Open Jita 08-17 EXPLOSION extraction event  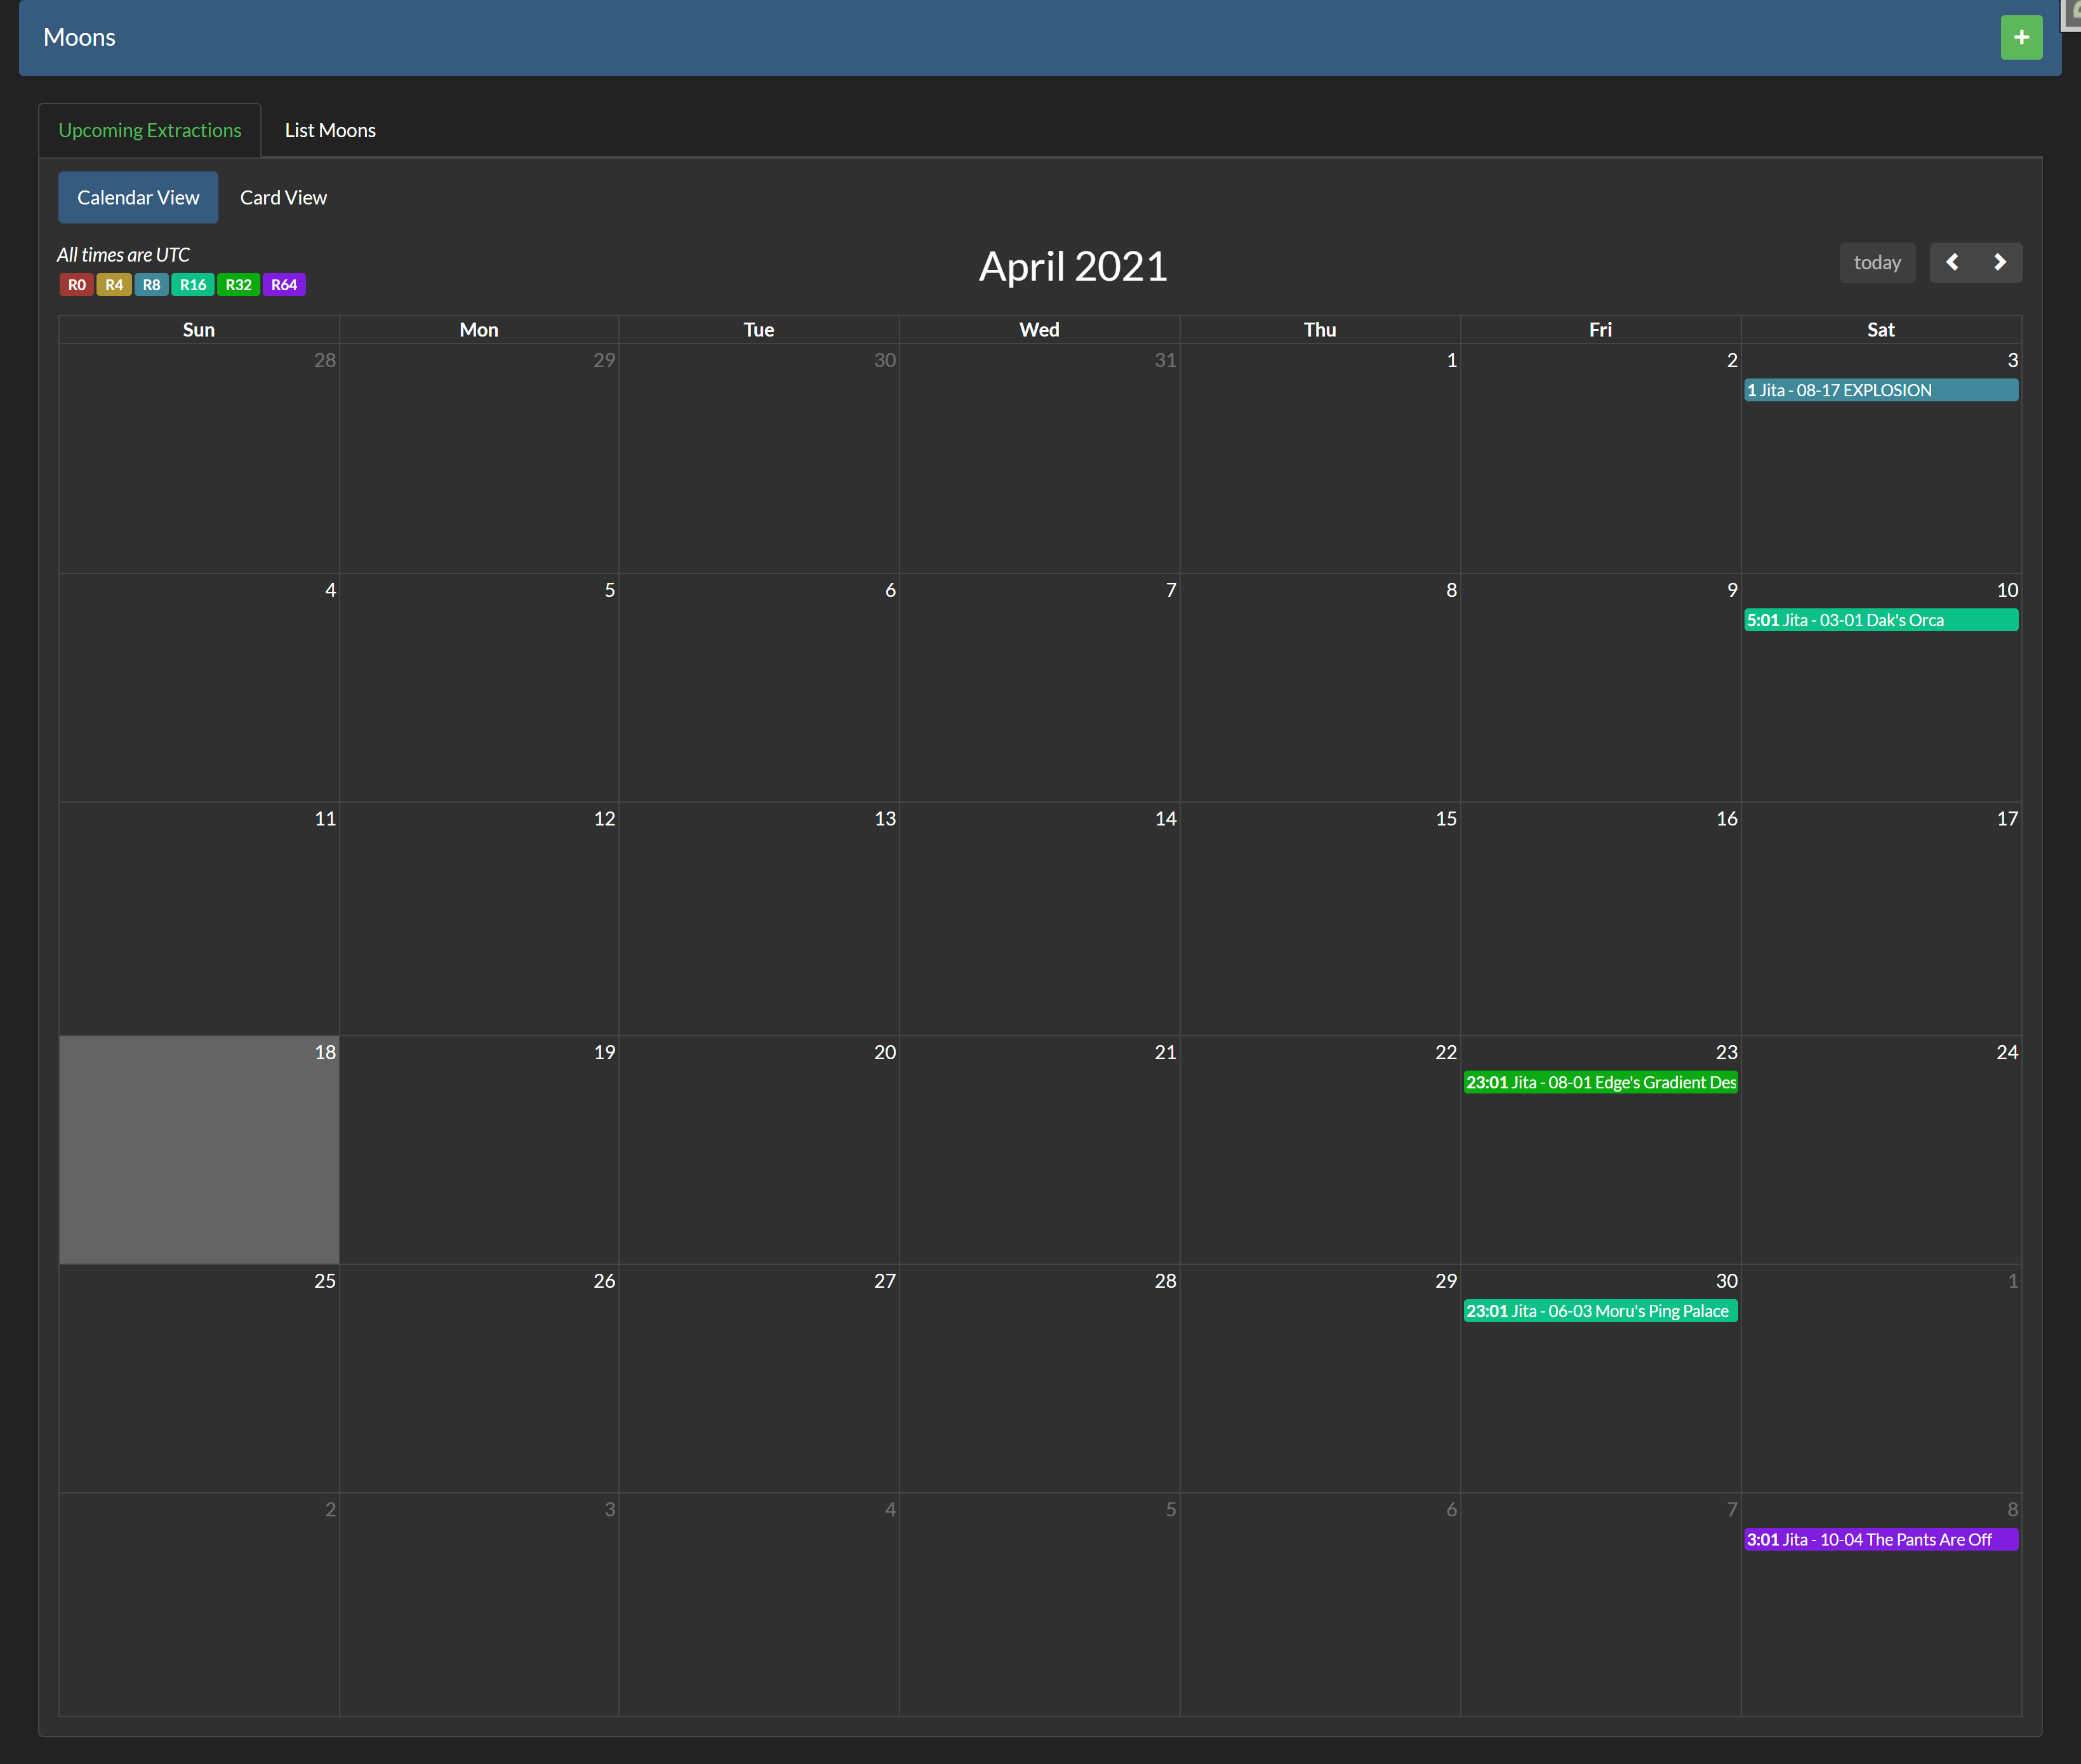coord(1880,390)
